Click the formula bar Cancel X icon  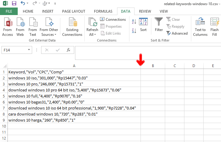pos(47,50)
